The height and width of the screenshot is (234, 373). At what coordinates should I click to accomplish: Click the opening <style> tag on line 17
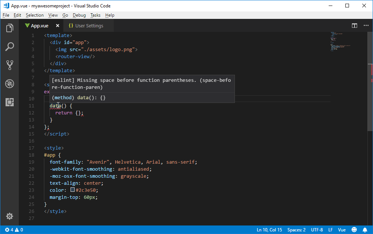click(x=54, y=148)
